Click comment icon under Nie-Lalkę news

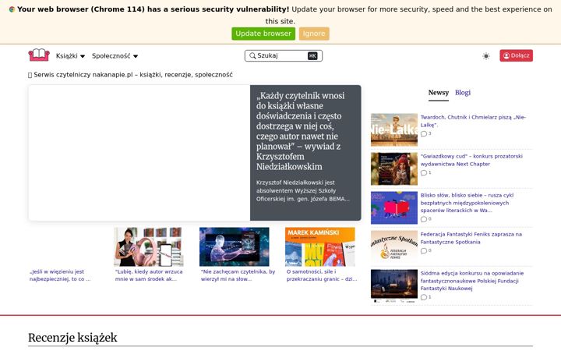(424, 134)
